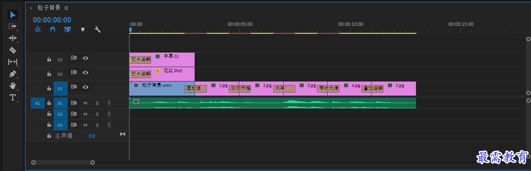Toggle track lock for V1
This screenshot has height=171, width=531.
(x=49, y=88)
